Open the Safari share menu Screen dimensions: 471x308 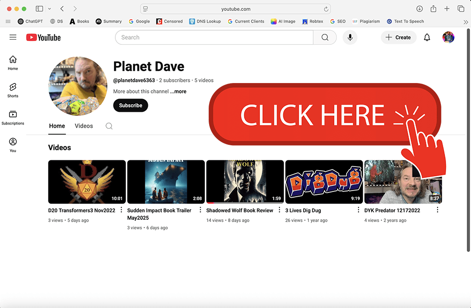[x=433, y=8]
